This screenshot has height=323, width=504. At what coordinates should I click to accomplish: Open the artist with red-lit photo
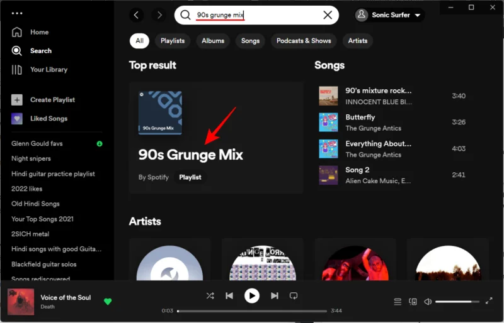tap(355, 263)
